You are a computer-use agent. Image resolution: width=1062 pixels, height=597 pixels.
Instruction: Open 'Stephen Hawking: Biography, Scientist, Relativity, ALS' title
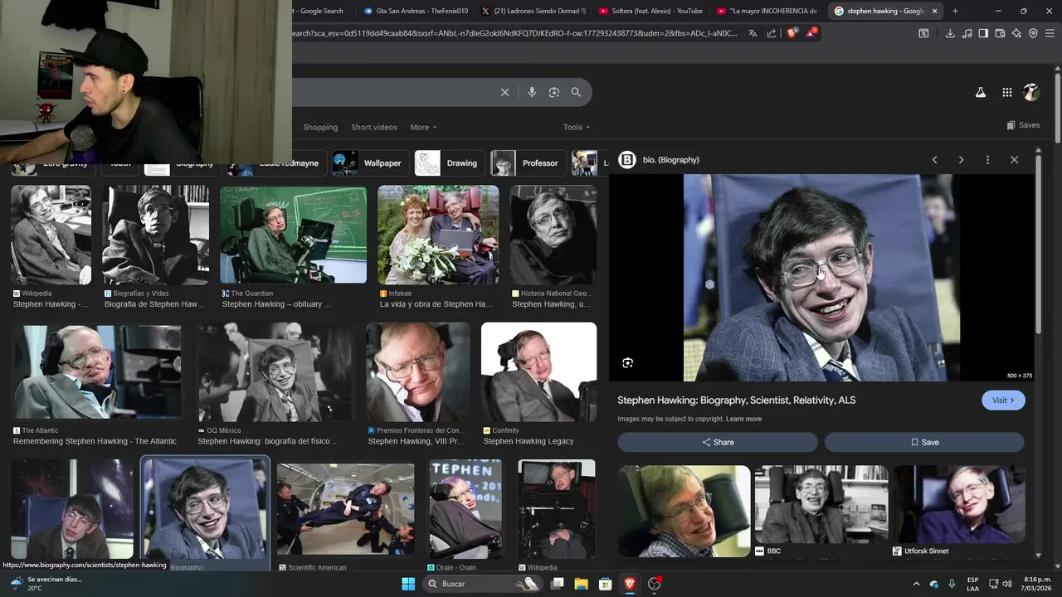pyautogui.click(x=736, y=400)
